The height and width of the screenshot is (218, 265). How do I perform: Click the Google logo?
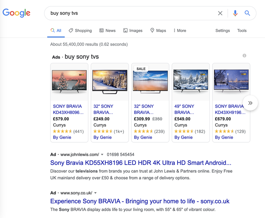[x=17, y=13]
